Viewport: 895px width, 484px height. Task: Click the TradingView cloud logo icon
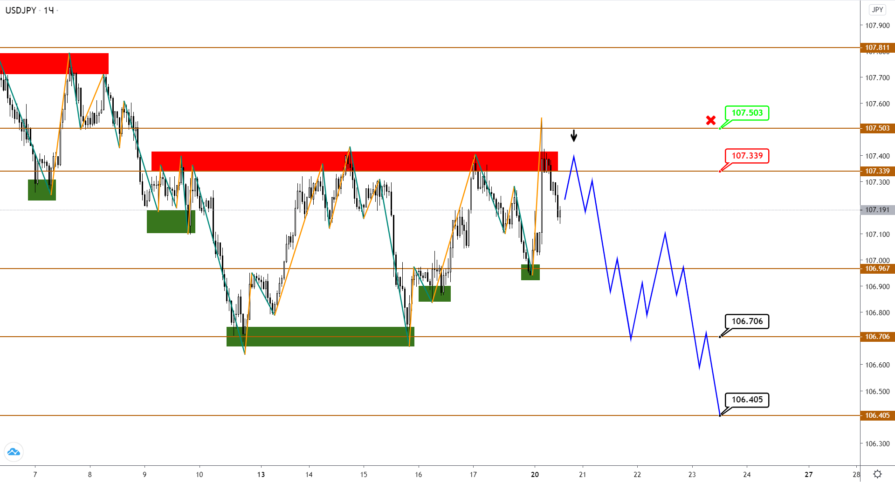pyautogui.click(x=14, y=452)
